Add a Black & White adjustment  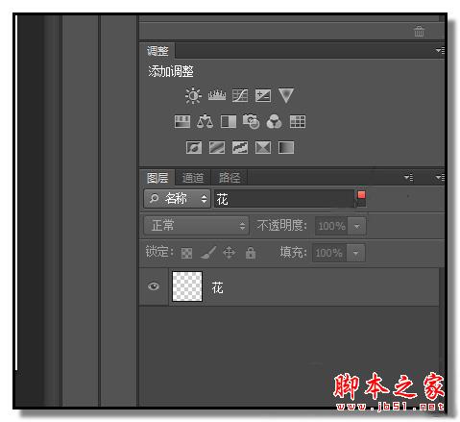coord(229,122)
